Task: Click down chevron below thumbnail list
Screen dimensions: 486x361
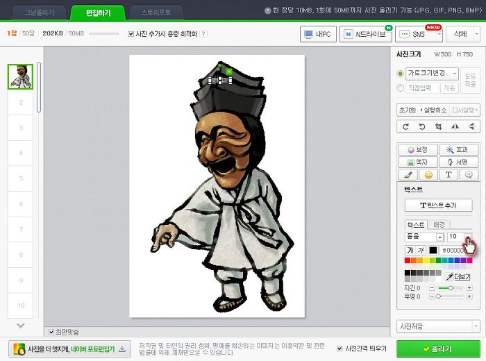Action: coord(20,326)
